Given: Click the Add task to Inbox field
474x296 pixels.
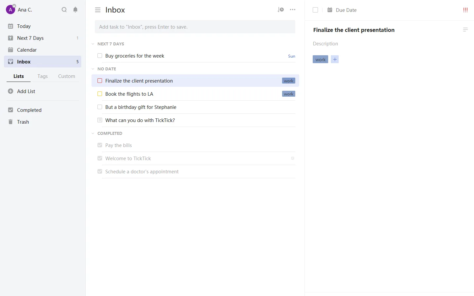Looking at the screenshot, I should pyautogui.click(x=195, y=27).
